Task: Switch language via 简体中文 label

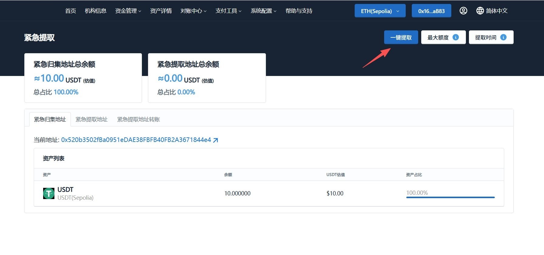Action: (x=497, y=11)
